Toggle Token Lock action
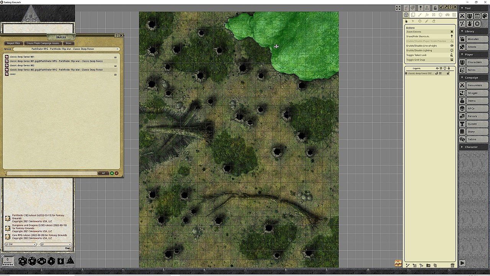 [430, 55]
